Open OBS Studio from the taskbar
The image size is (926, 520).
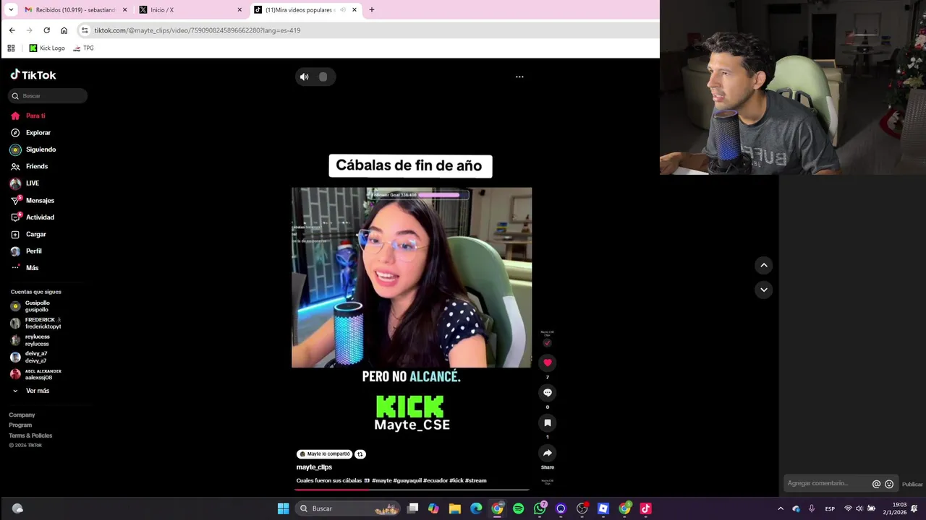pyautogui.click(x=582, y=508)
